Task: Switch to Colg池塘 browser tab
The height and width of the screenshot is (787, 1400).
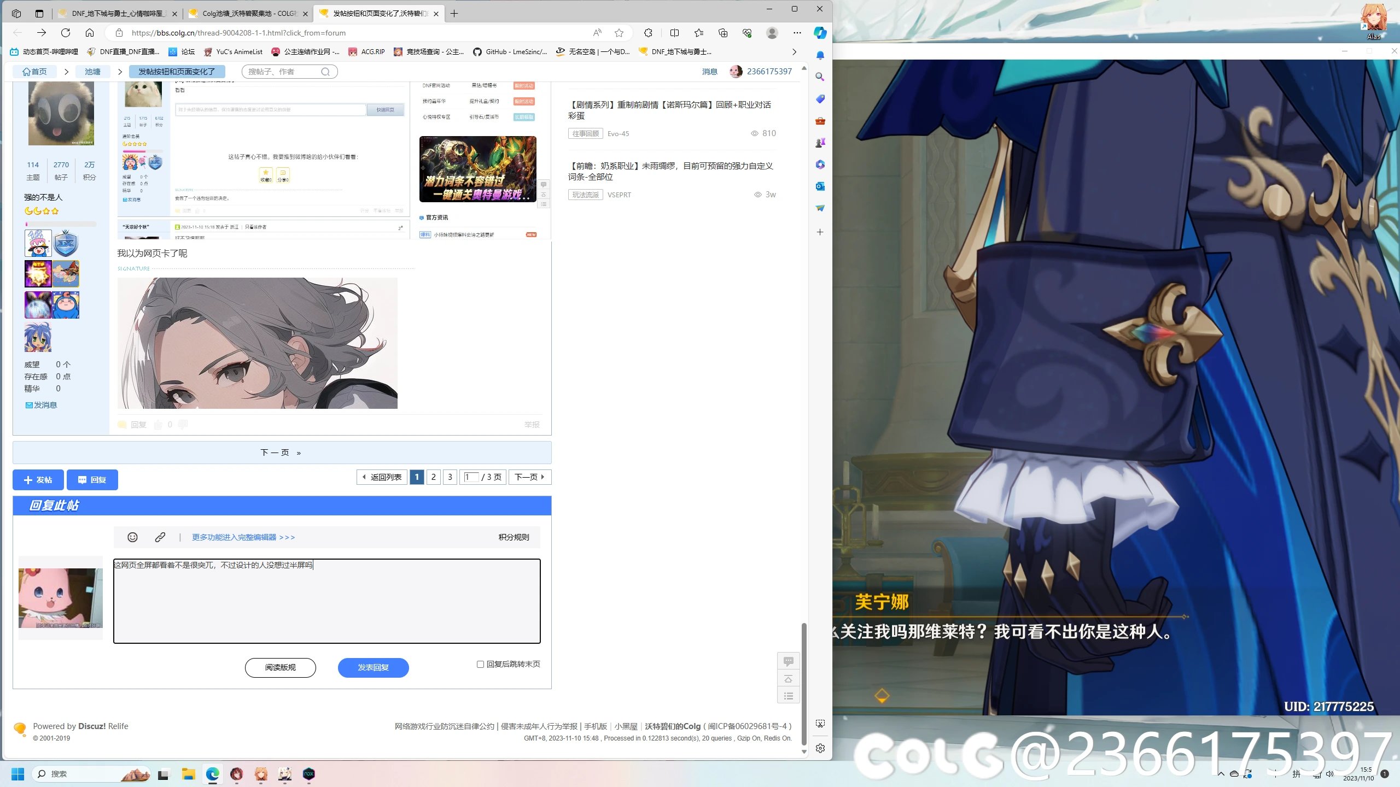Action: point(249,14)
